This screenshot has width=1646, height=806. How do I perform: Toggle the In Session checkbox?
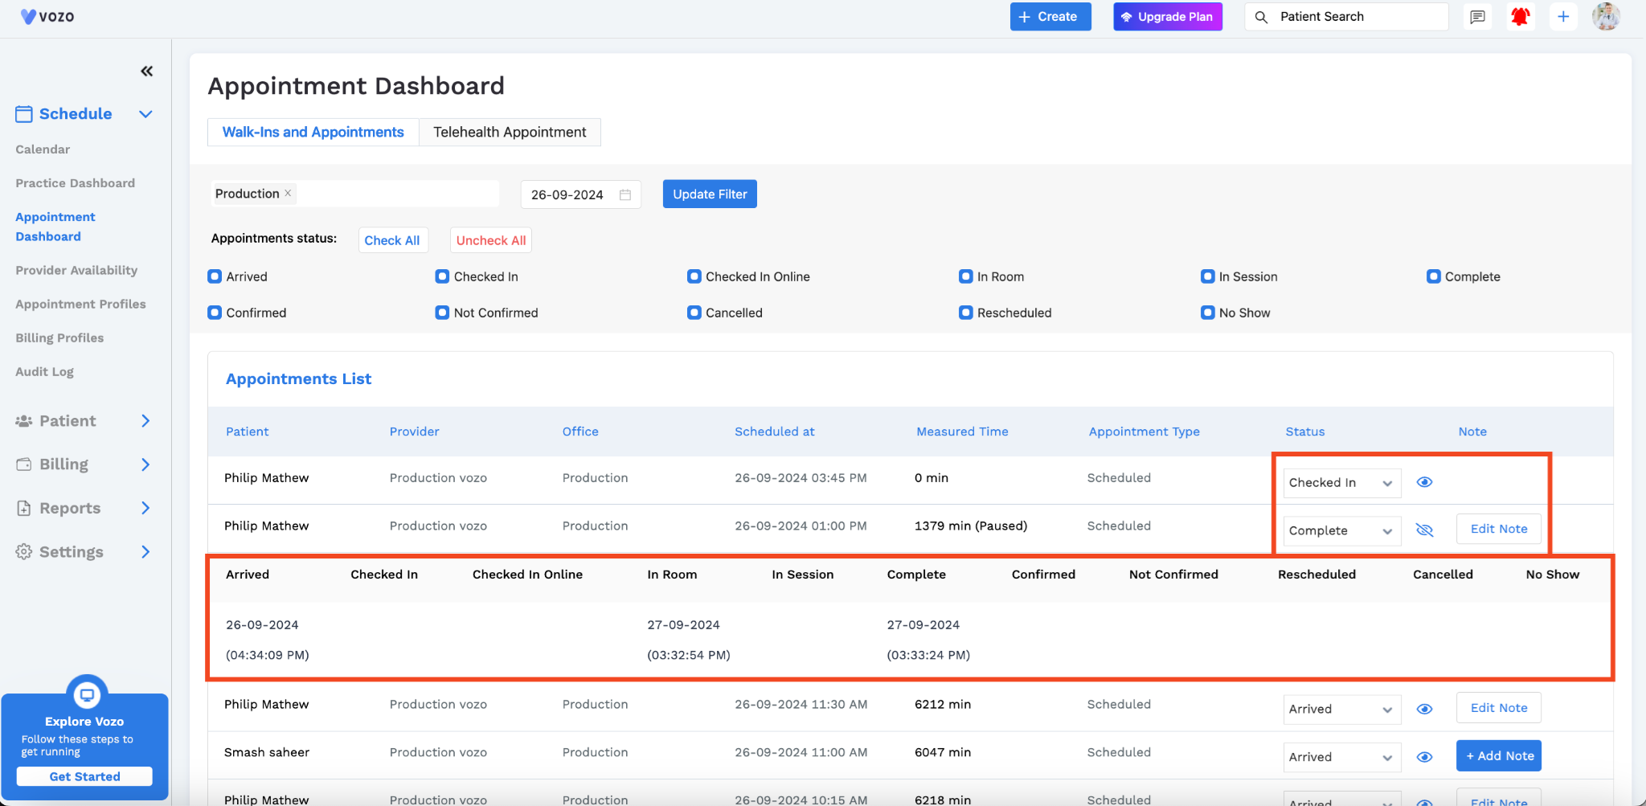point(1208,276)
